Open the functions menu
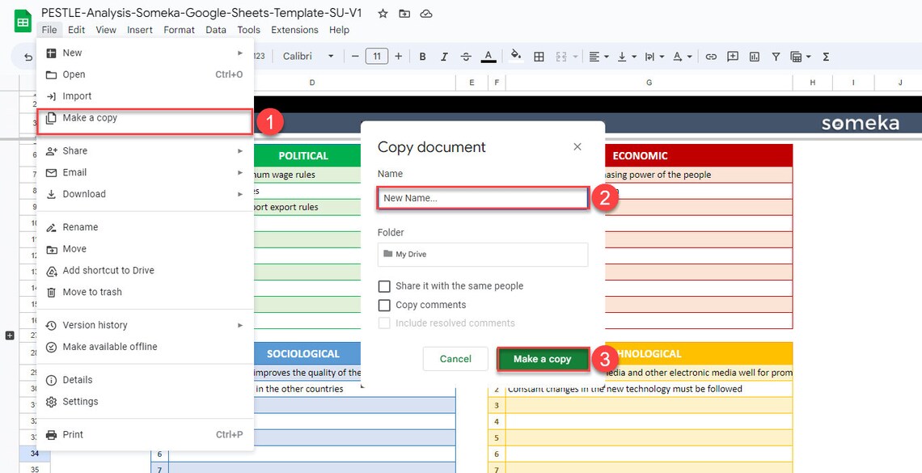The image size is (922, 473). (825, 56)
